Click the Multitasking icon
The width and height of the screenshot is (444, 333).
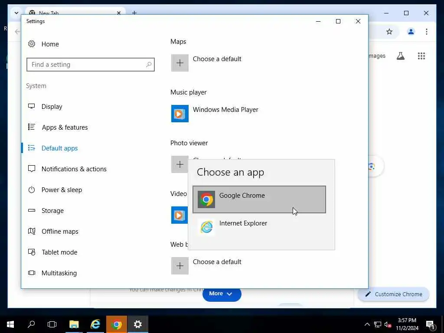(31, 273)
